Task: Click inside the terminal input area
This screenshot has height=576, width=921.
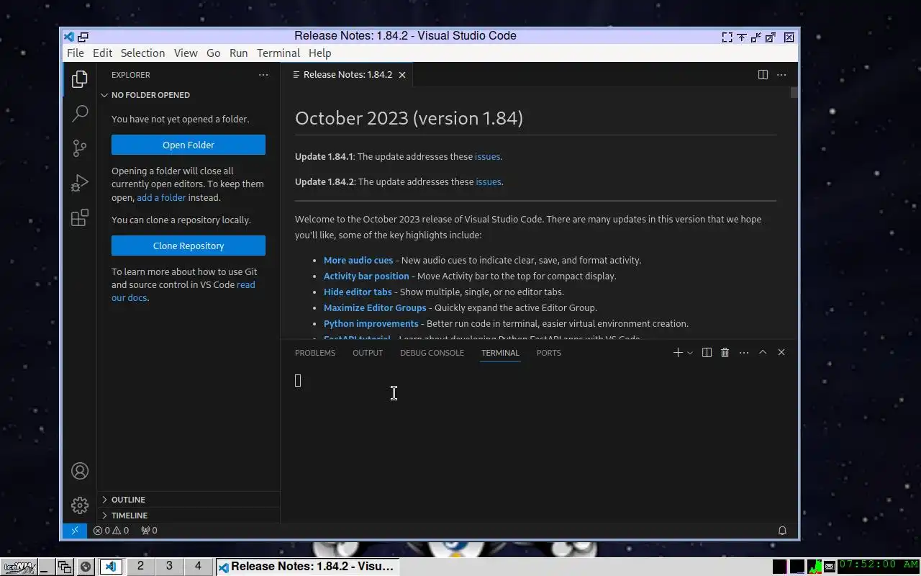Action: (x=538, y=444)
